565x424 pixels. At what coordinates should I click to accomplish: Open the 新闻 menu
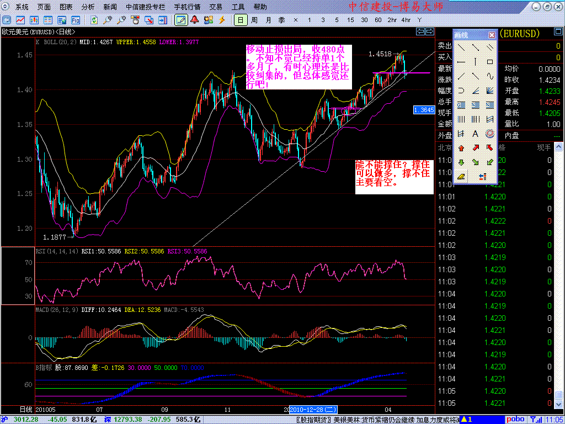(110, 7)
